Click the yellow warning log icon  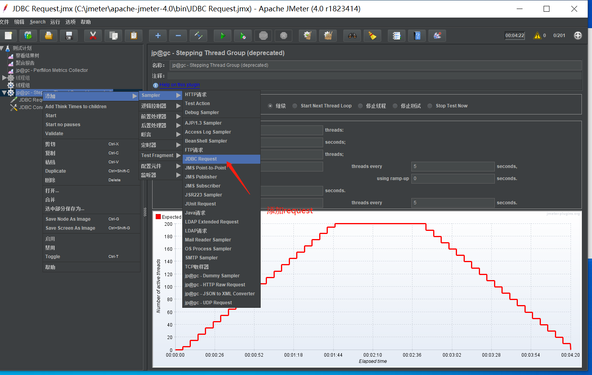coord(537,36)
